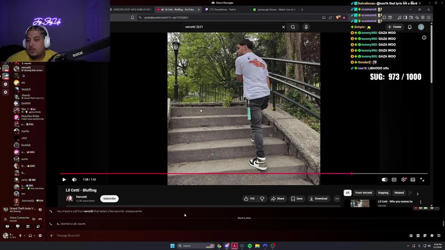Share the YouTube video
Image resolution: width=445 pixels, height=250 pixels.
278,199
